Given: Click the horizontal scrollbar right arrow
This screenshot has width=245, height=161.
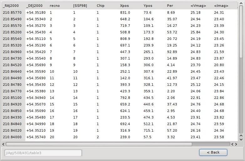Looking at the screenshot, I should point(236,144).
